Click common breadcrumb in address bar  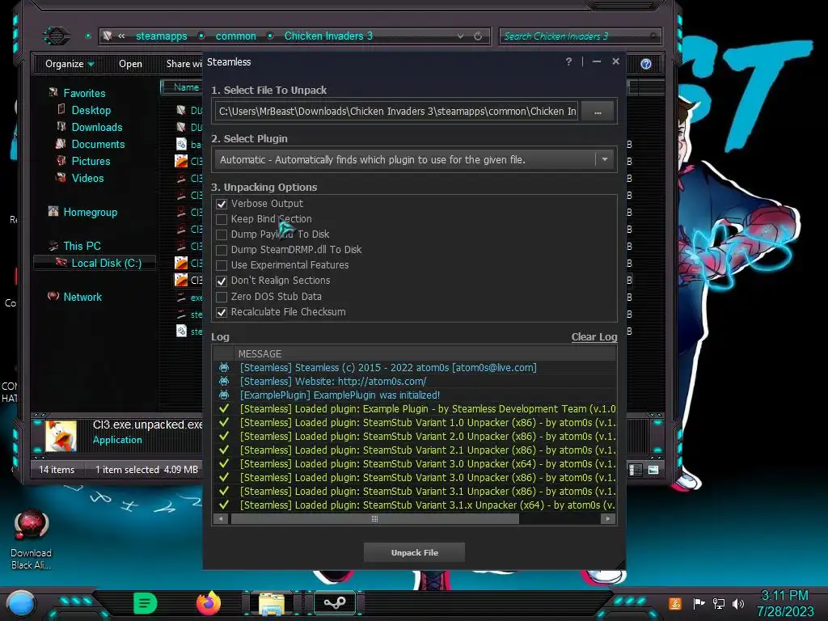coord(235,36)
